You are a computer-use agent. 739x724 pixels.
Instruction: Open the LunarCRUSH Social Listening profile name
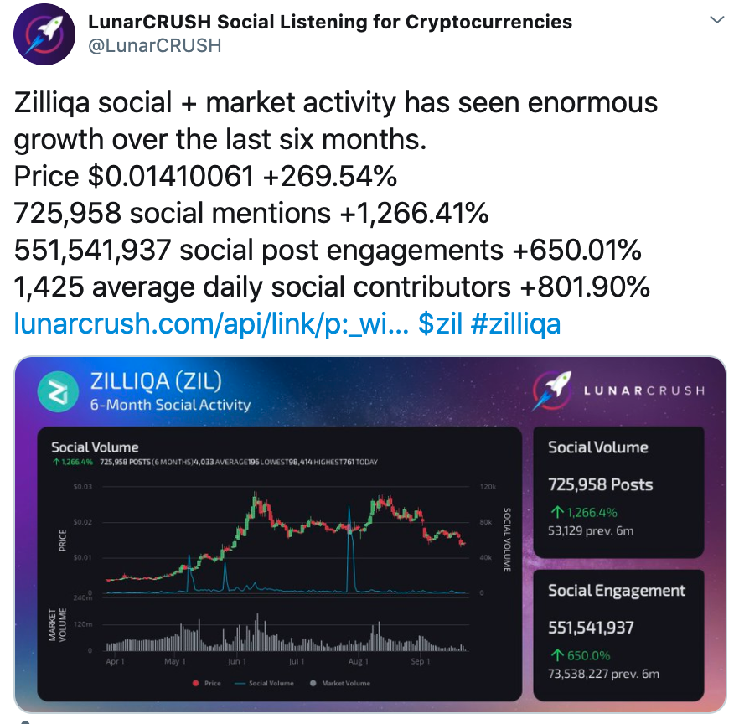(x=330, y=22)
